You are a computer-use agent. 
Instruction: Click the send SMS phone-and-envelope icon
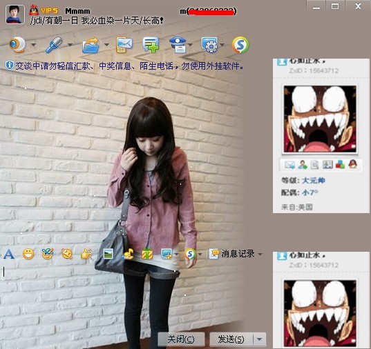(x=124, y=45)
